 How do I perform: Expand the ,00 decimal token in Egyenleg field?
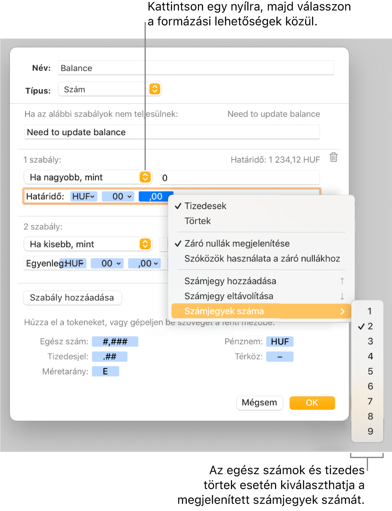pos(144,263)
